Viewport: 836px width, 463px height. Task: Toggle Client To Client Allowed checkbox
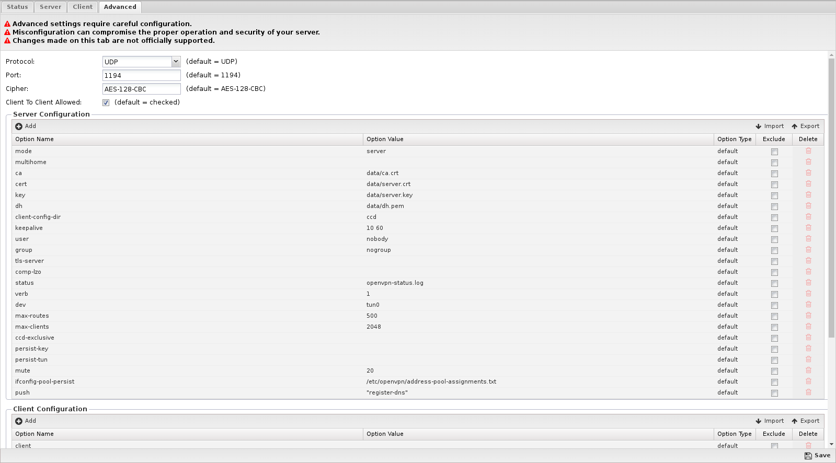(x=106, y=102)
